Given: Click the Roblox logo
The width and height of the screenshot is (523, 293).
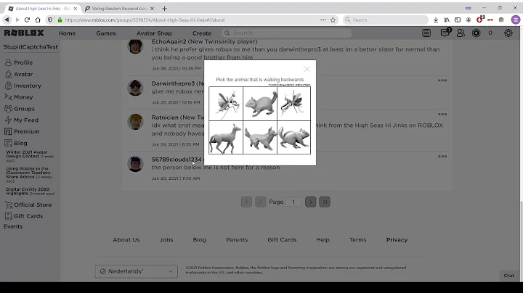Looking at the screenshot, I should [24, 33].
